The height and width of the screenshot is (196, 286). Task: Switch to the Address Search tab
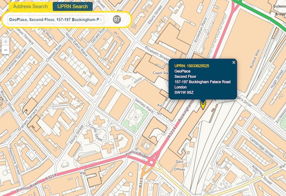(30, 7)
